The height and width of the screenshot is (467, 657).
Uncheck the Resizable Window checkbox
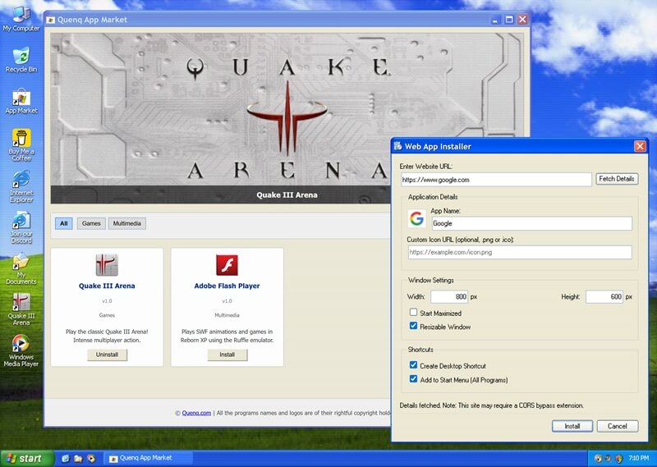point(413,326)
